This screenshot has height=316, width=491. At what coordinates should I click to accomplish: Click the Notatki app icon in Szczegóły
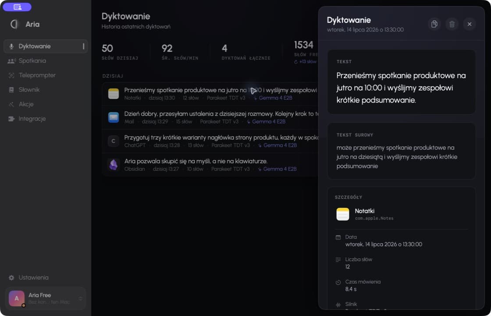click(342, 214)
